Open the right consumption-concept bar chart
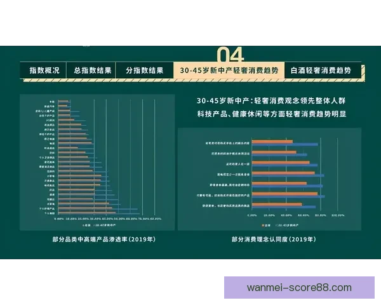Image resolution: width=381 pixels, height=305 pixels. pos(269,179)
